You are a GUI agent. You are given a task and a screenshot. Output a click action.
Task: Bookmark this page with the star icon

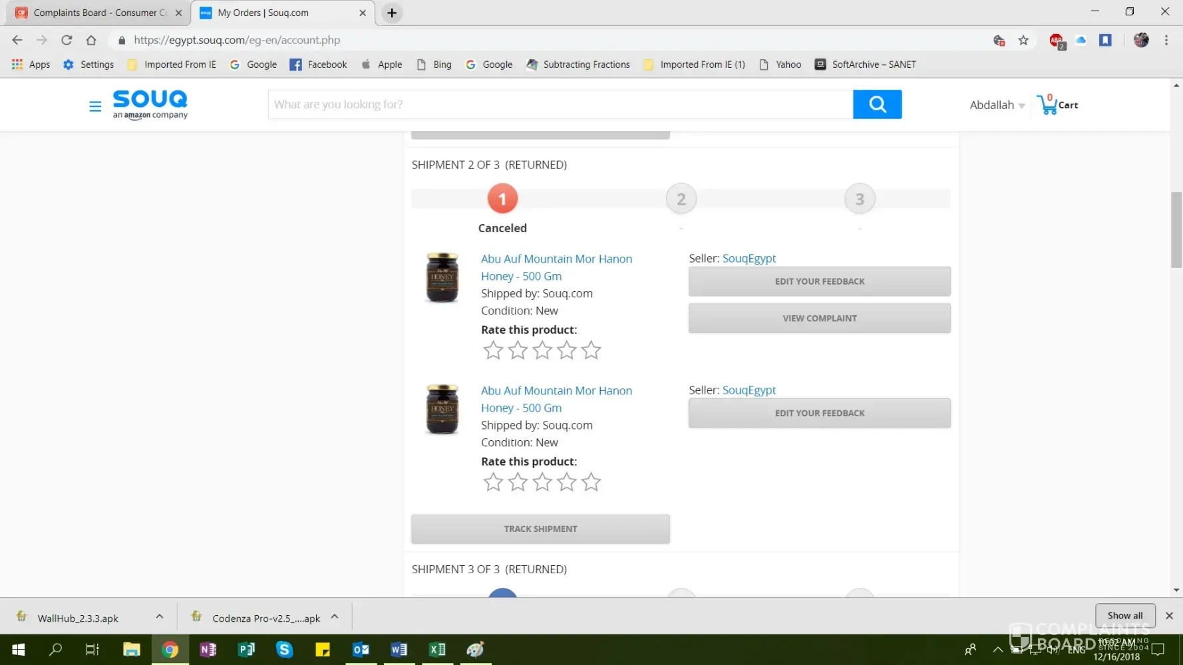[x=1023, y=41]
